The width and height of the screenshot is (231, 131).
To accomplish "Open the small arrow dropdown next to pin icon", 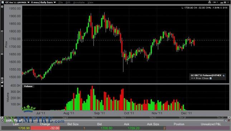I will tap(217, 2).
